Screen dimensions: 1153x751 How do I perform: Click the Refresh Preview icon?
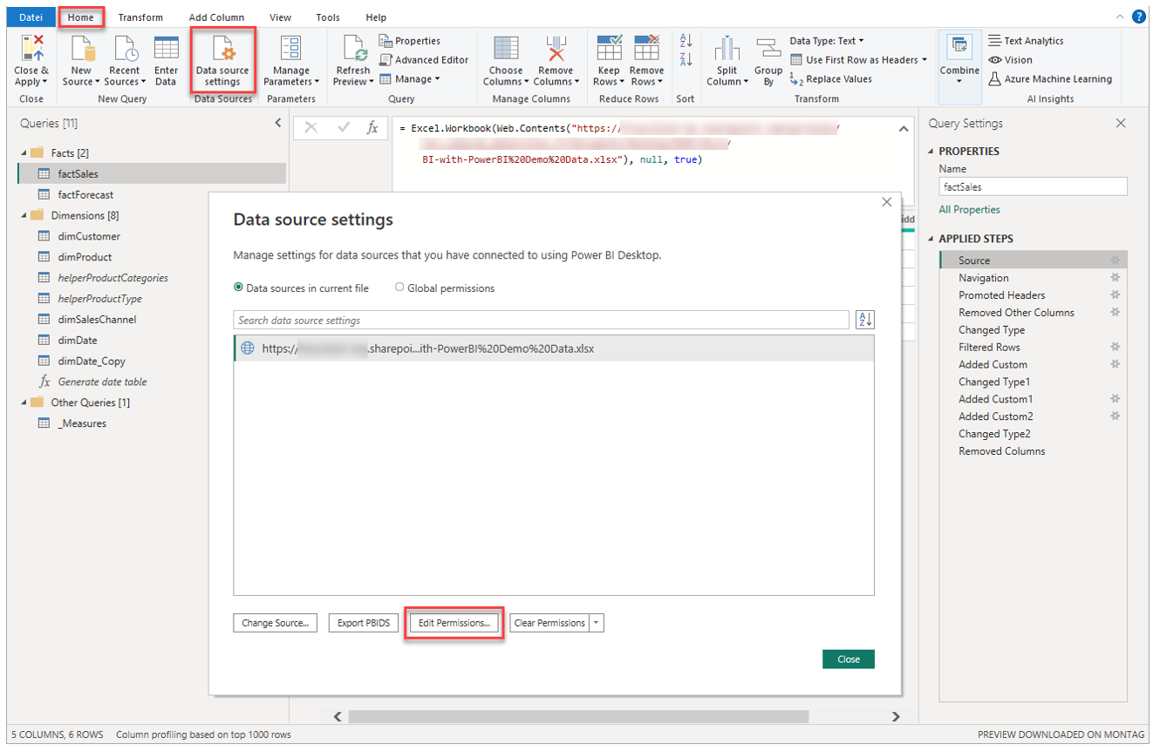tap(353, 49)
